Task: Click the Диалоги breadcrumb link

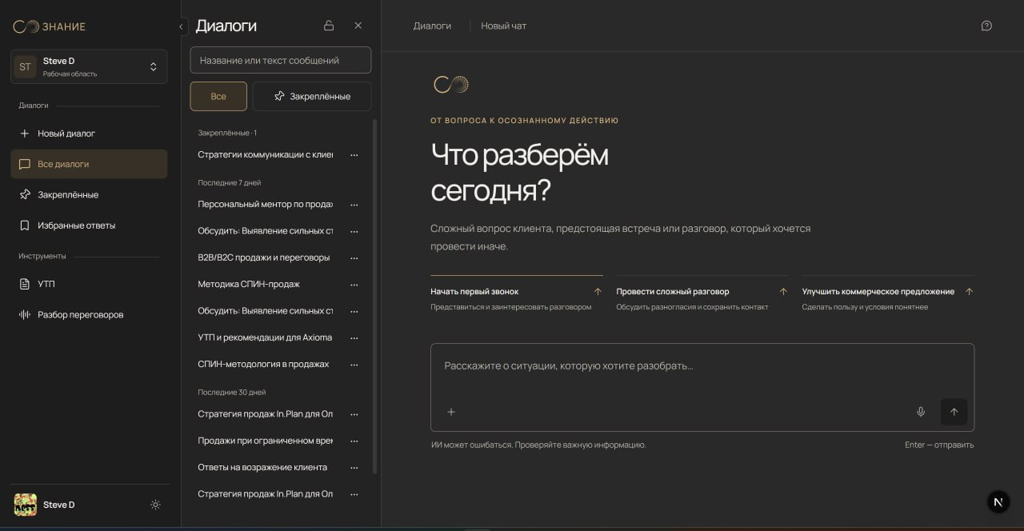Action: click(x=432, y=26)
